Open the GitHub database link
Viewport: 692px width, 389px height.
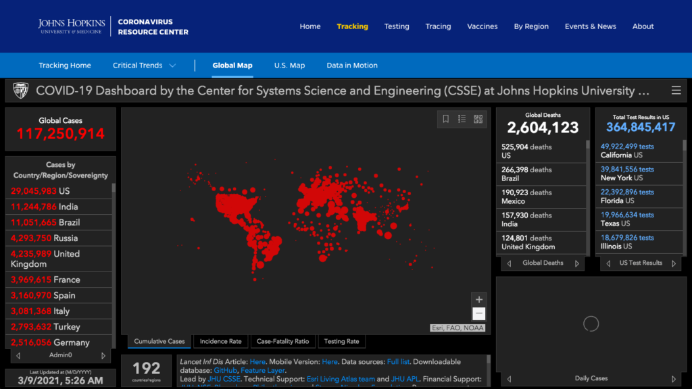pos(225,371)
